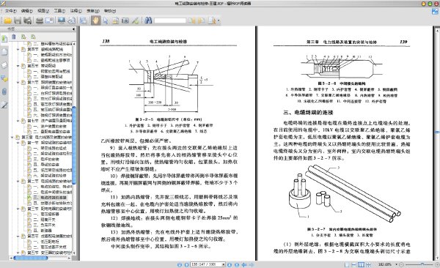Collapse the 第三节 bookmark under 第三章
The height and width of the screenshot is (268, 440).
pyautogui.click(x=18, y=209)
